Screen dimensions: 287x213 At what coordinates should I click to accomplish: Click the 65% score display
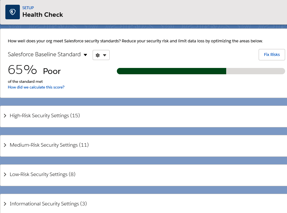click(x=22, y=70)
